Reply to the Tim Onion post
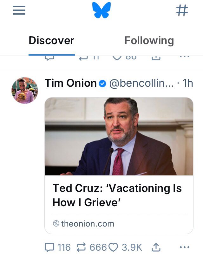This screenshot has width=203, height=258. (50, 247)
